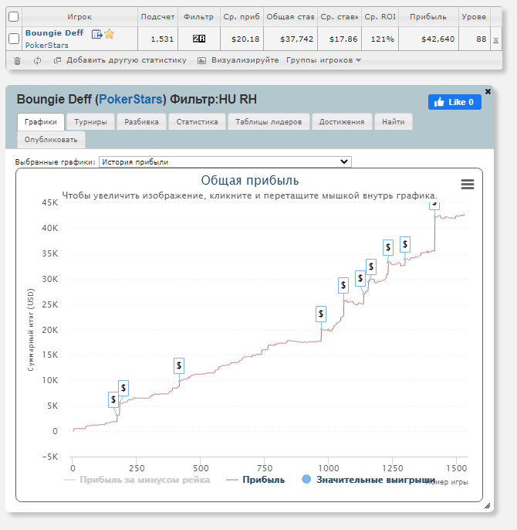Open the chart hamburger menu
This screenshot has height=530, width=517.
coord(467,184)
